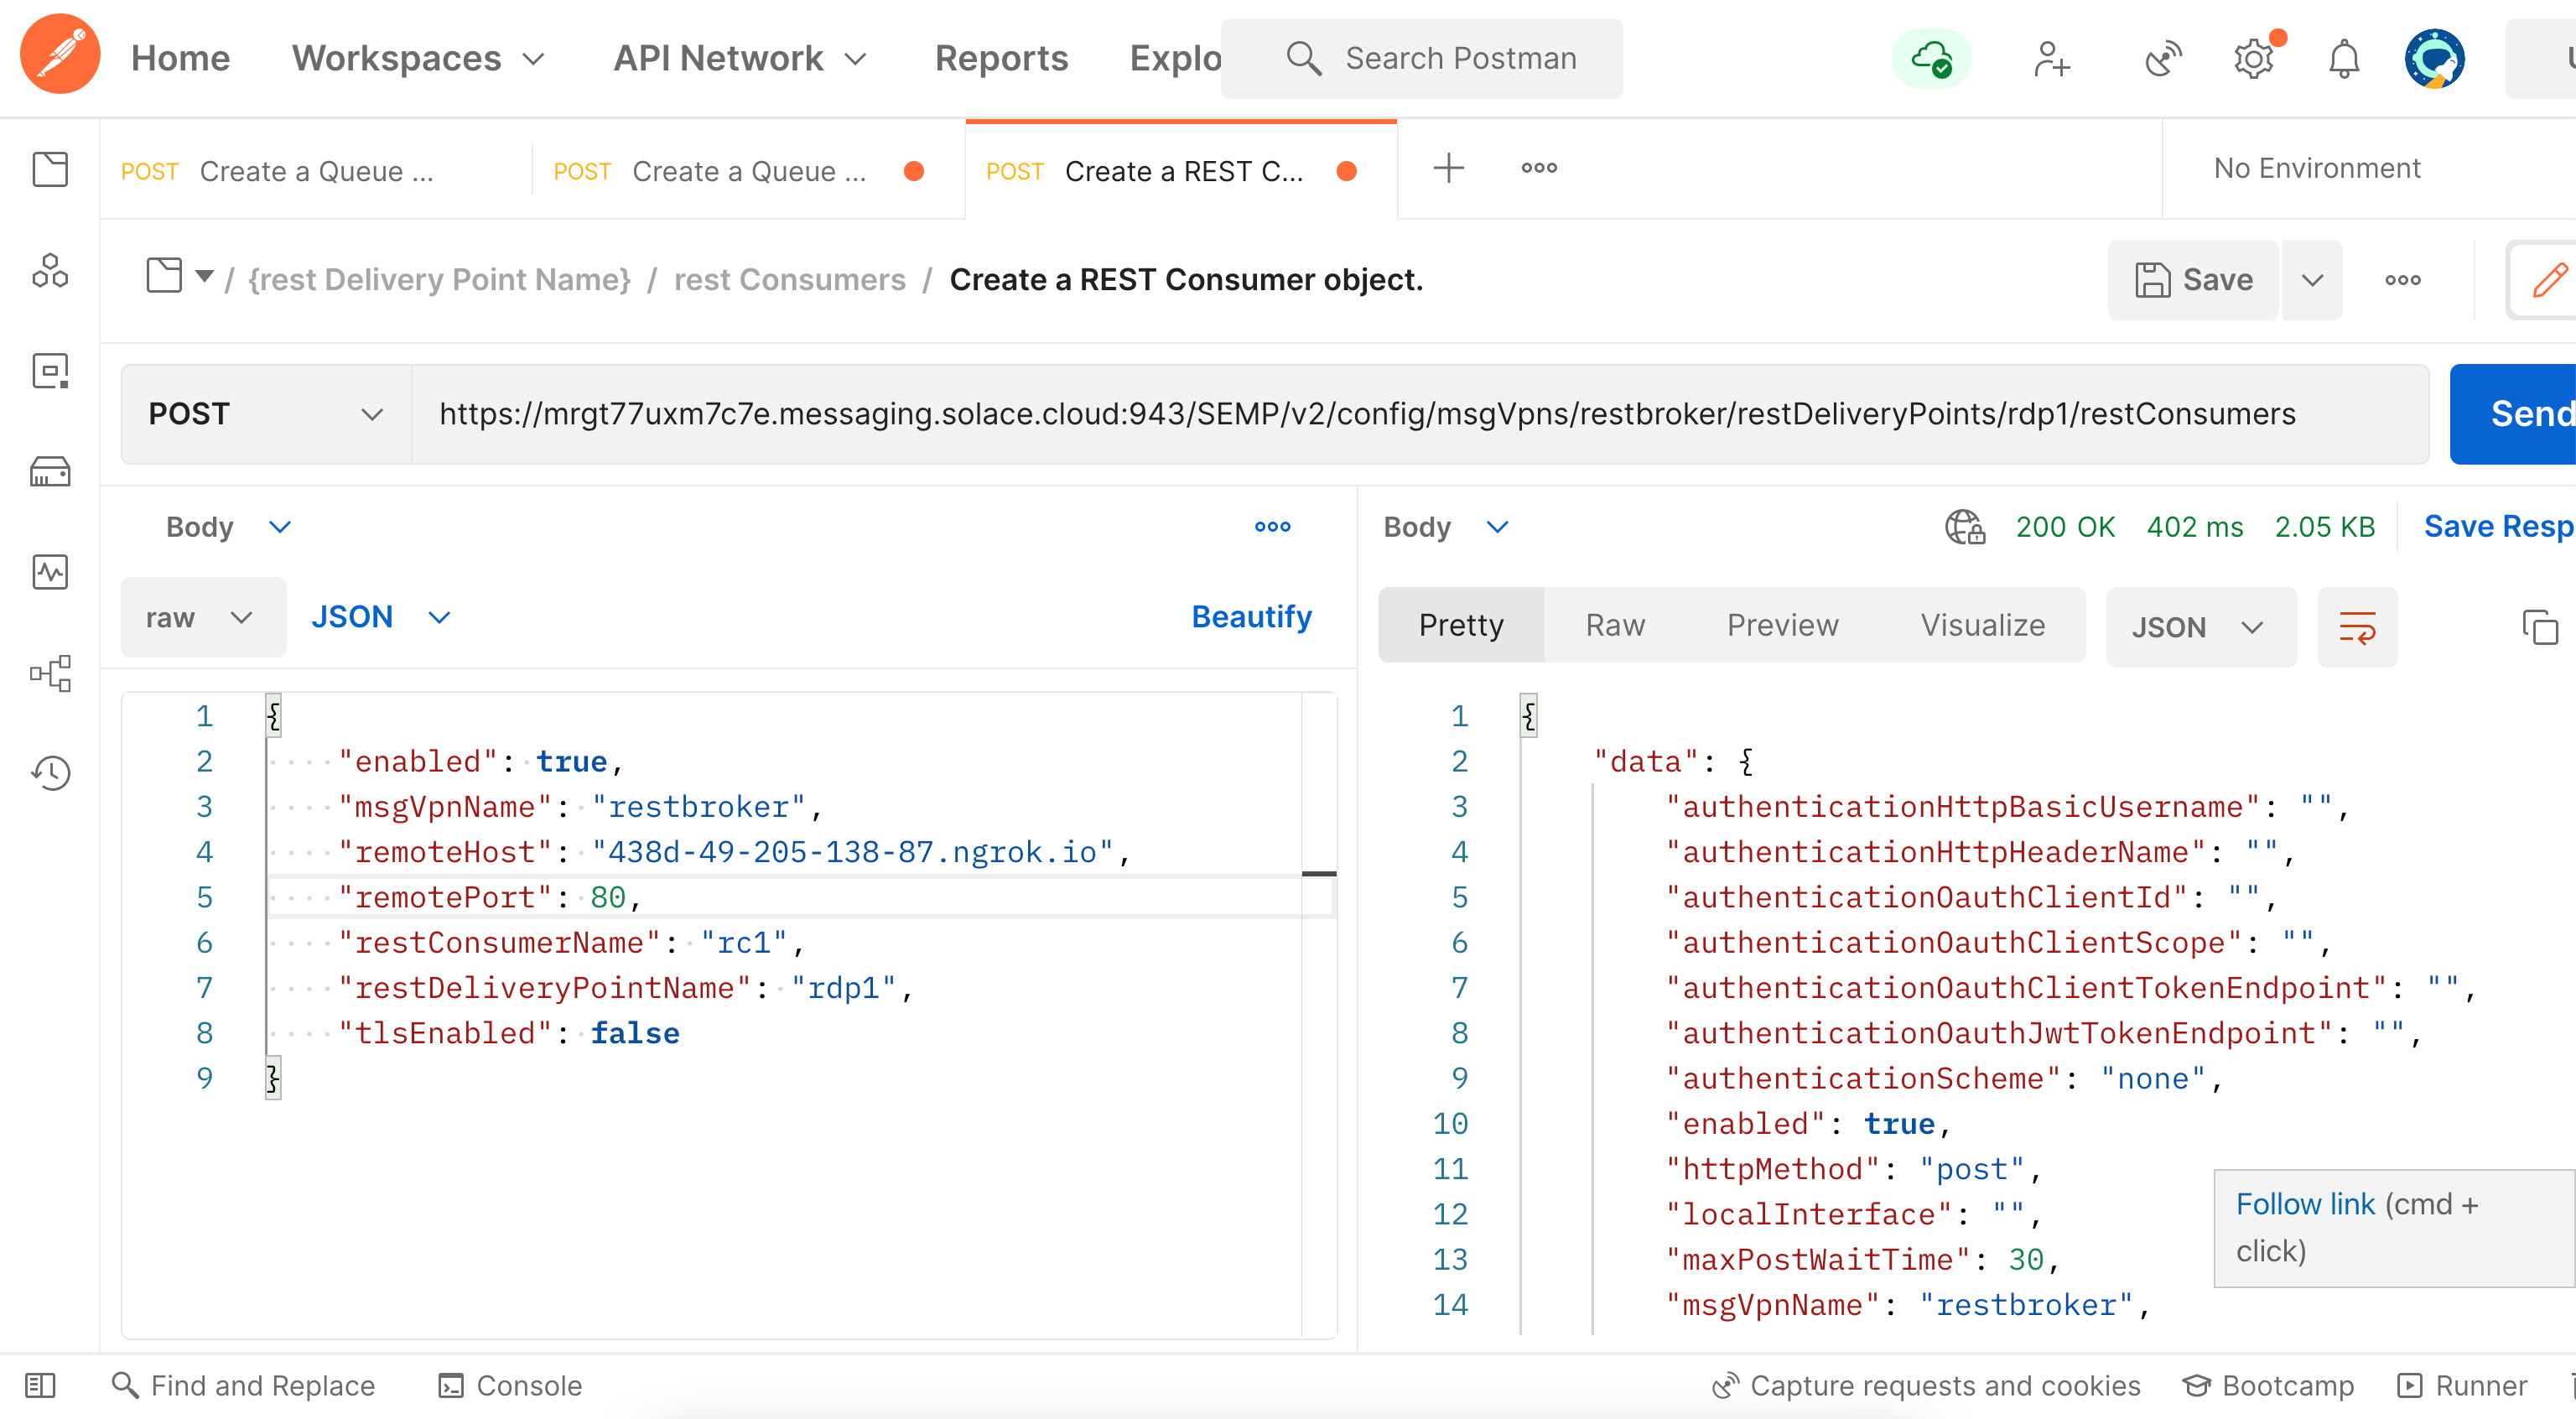Viewport: 2576px width, 1419px height.
Task: Click the Beautify link
Action: click(1251, 617)
